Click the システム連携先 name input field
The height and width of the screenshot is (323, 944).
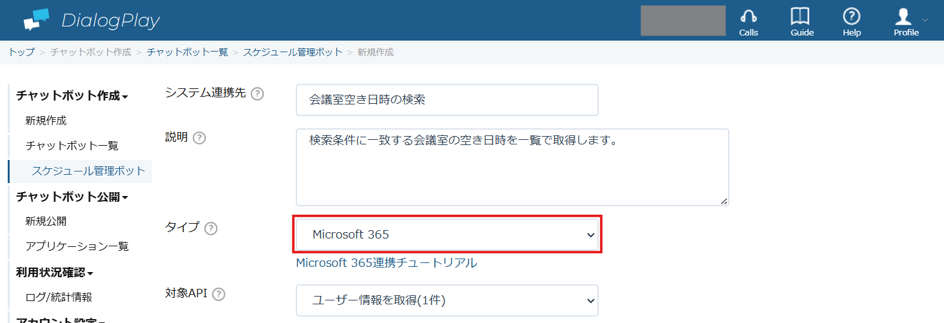447,100
